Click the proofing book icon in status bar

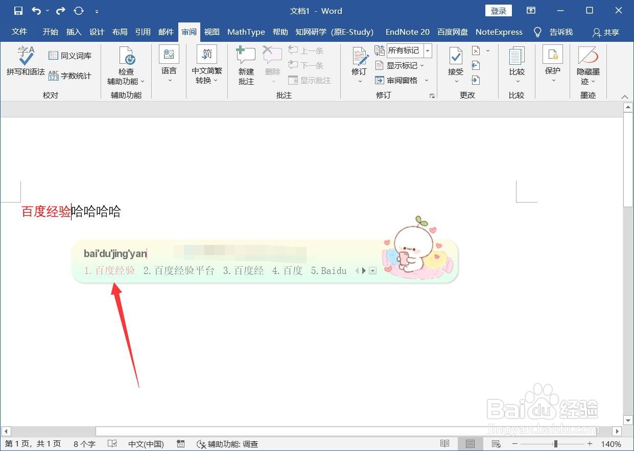click(113, 444)
